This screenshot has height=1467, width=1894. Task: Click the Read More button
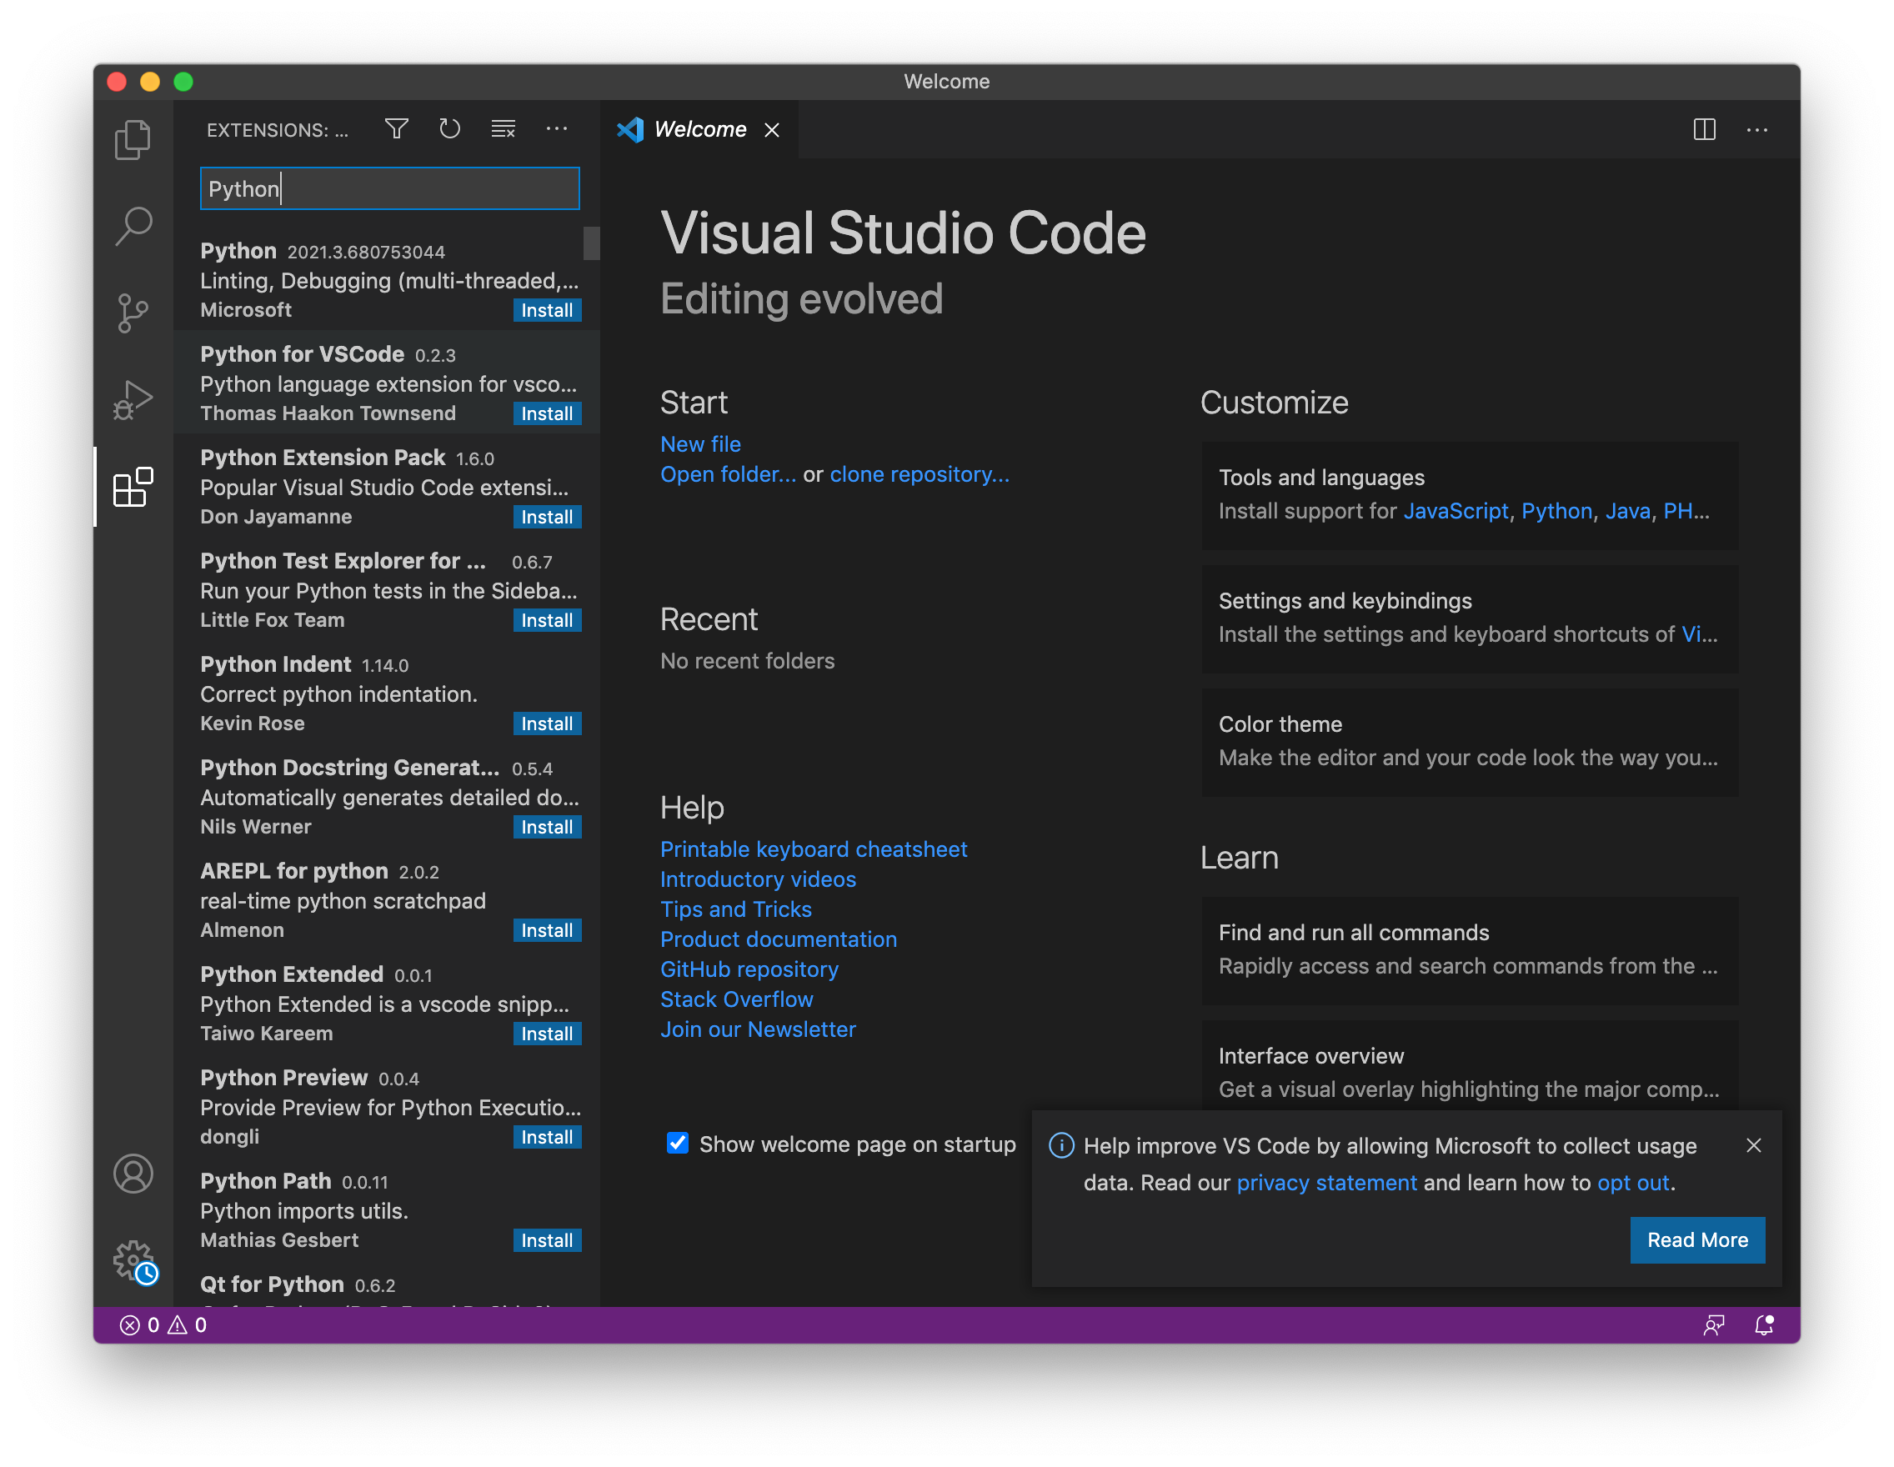pos(1696,1239)
